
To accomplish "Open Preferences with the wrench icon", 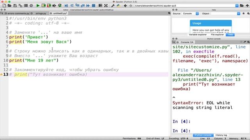I will 113,6.
